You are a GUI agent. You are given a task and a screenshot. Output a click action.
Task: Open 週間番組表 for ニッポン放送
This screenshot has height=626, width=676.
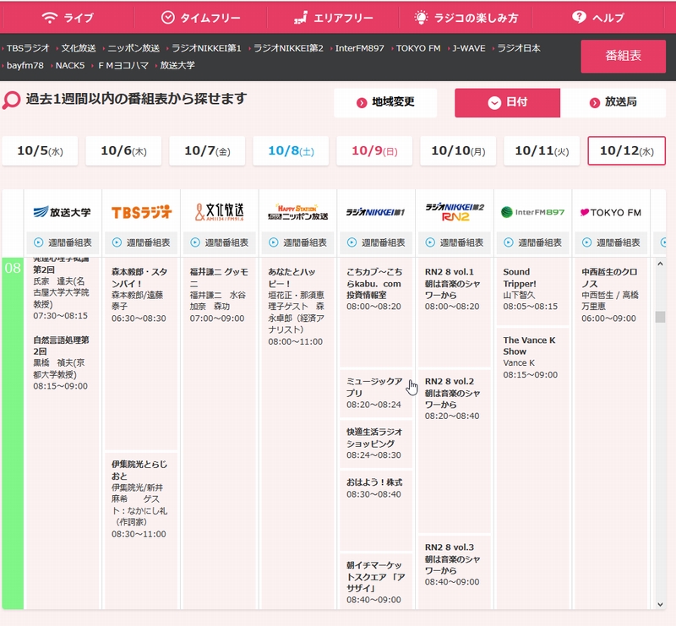pyautogui.click(x=297, y=242)
